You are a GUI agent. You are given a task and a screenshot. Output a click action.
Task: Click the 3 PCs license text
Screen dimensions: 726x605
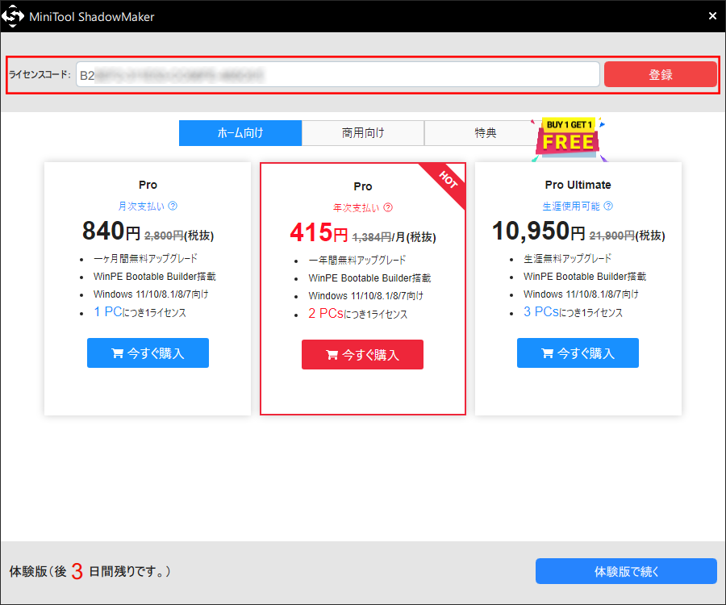click(540, 312)
